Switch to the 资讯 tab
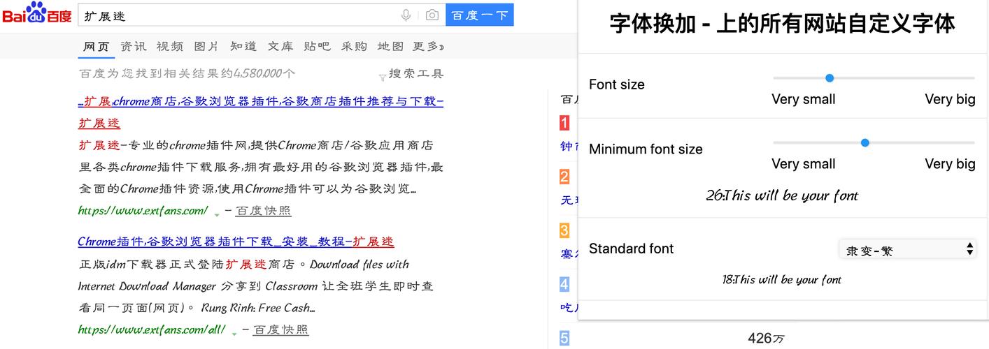Viewport: 989px width, 349px height. (134, 46)
